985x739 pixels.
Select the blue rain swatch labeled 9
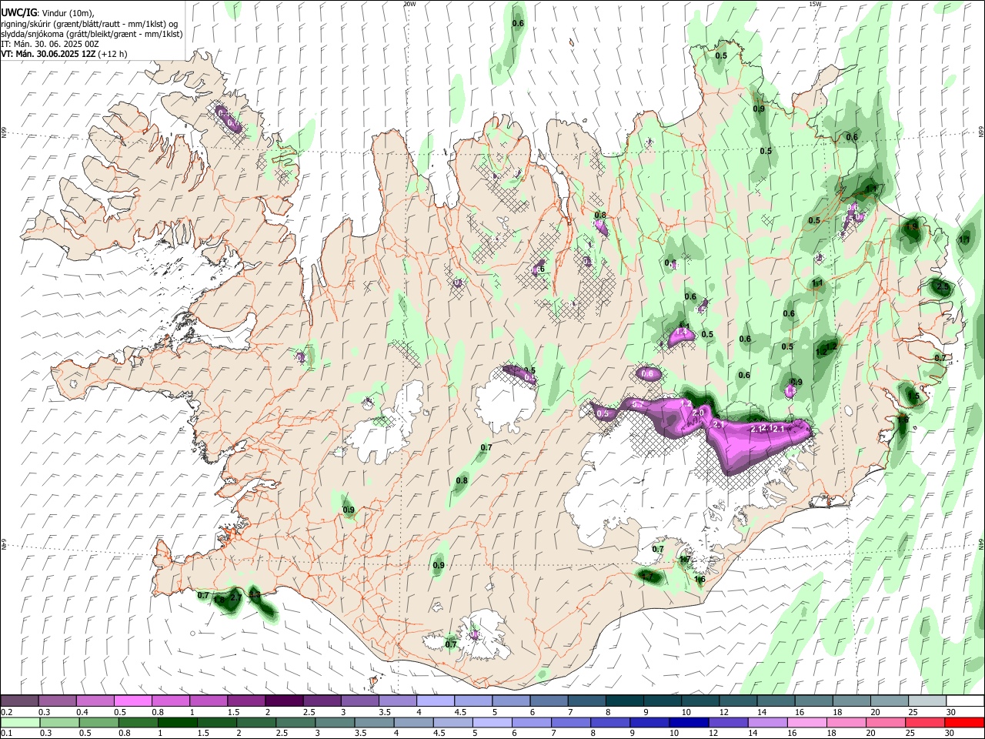click(649, 722)
